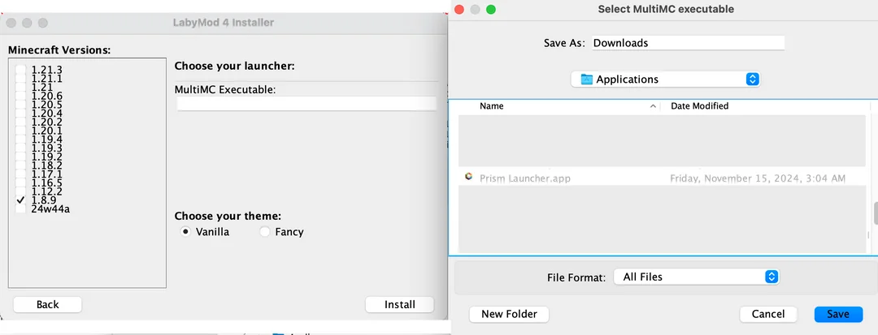Uncheck the 1.8.9 Minecraft version

point(20,200)
